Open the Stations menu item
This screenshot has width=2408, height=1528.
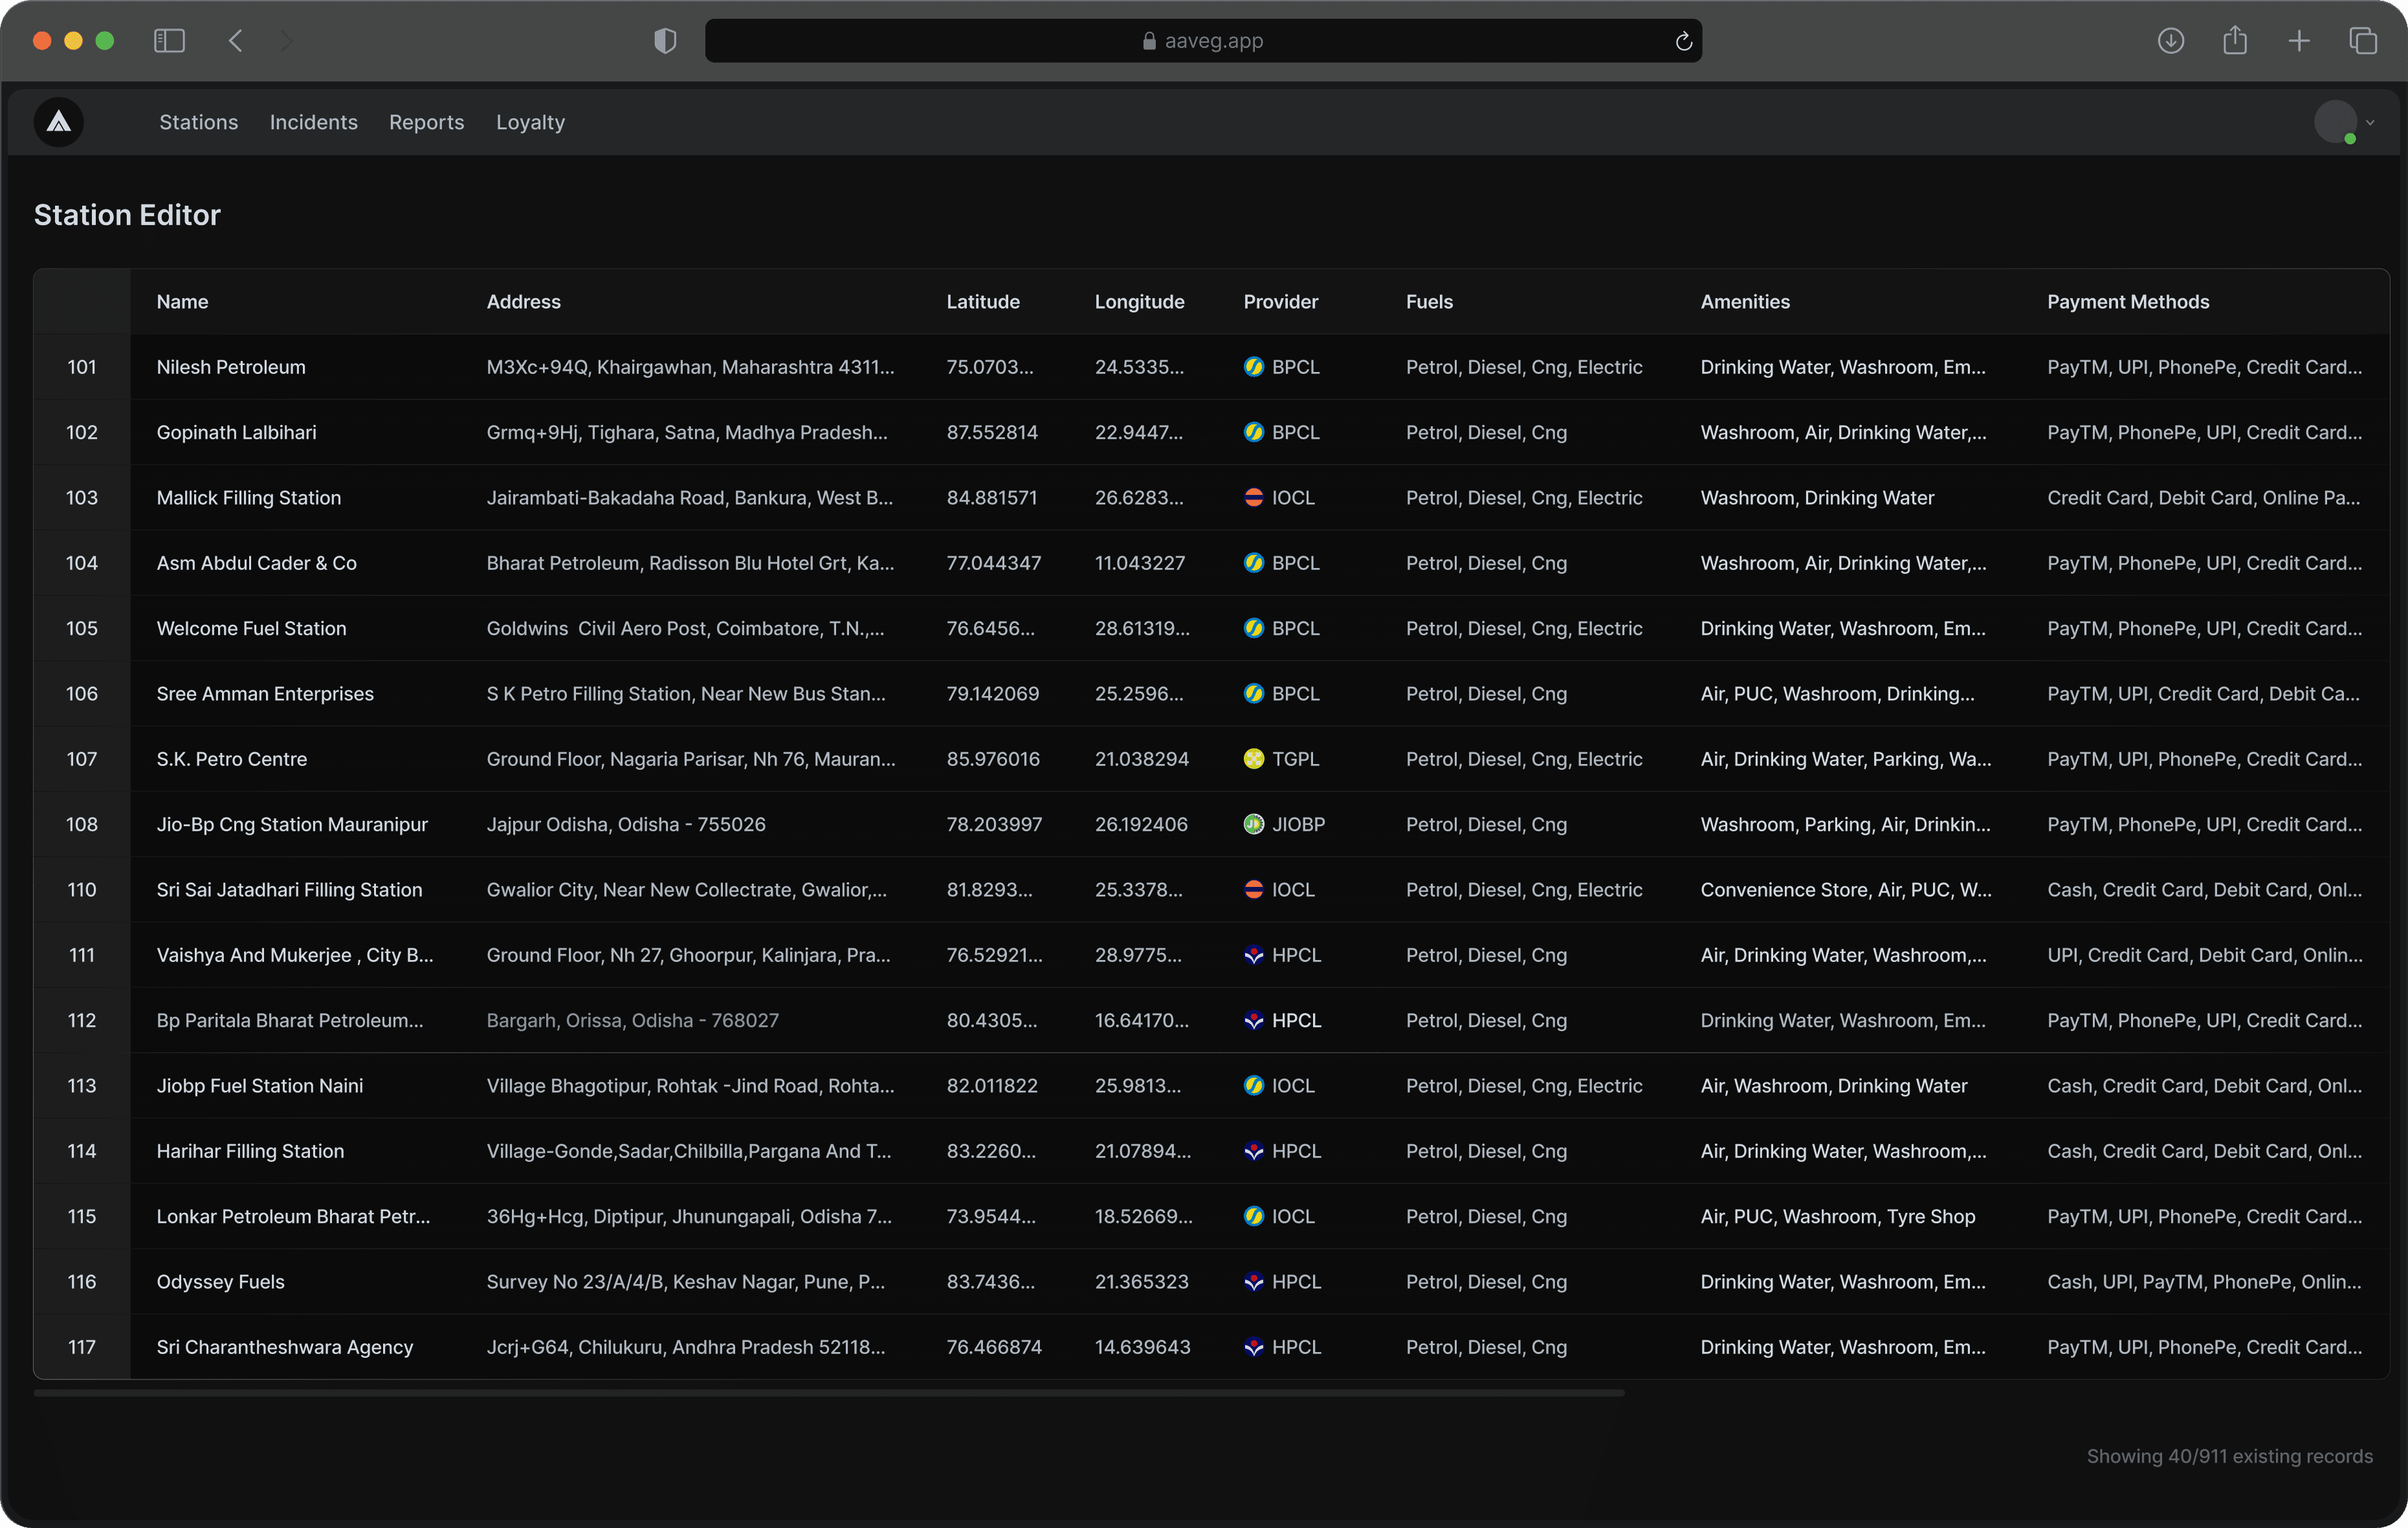198,122
